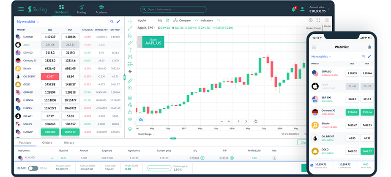Toggle magnet mode in chart toolbar
The width and height of the screenshot is (391, 177).
pyautogui.click(x=130, y=97)
